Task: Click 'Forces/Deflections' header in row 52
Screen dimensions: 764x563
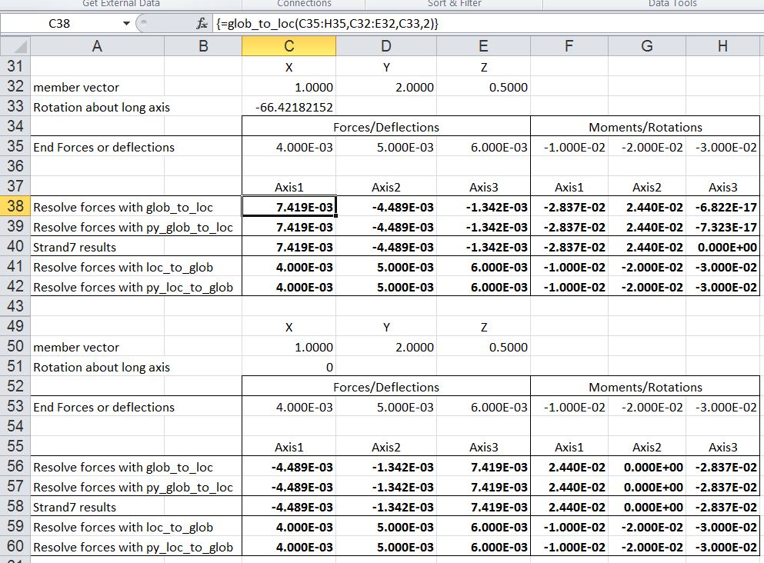Action: pos(385,387)
